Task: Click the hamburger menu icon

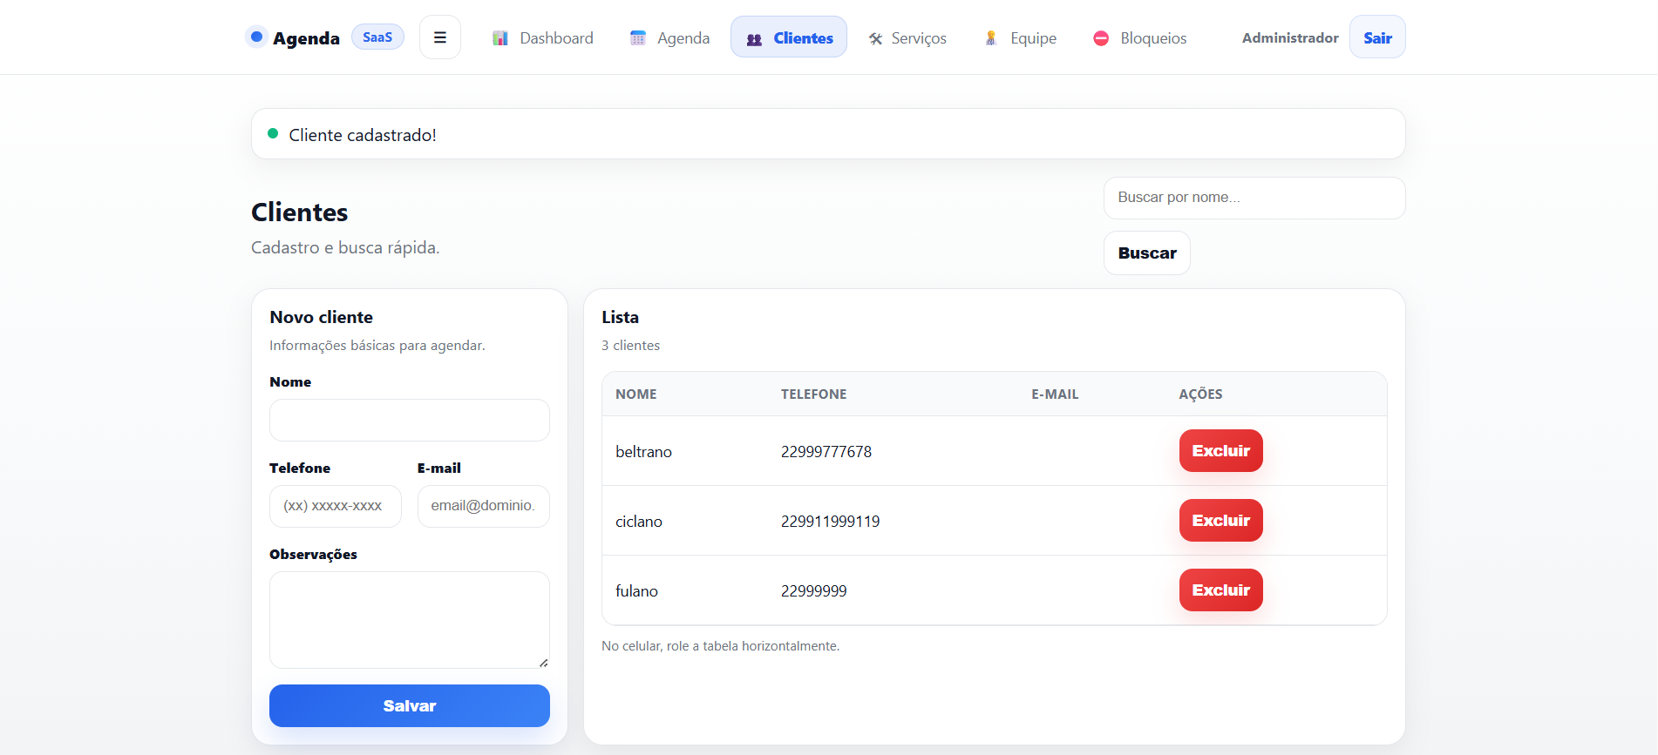Action: pyautogui.click(x=439, y=37)
